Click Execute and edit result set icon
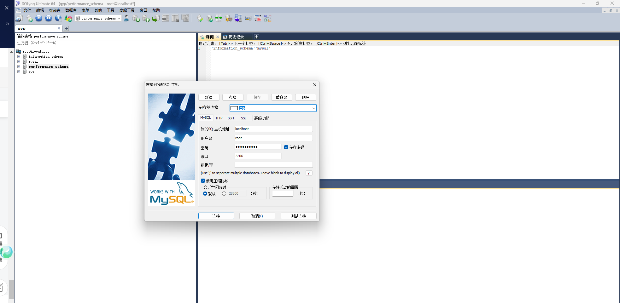Image resolution: width=620 pixels, height=303 pixels. tap(58, 18)
